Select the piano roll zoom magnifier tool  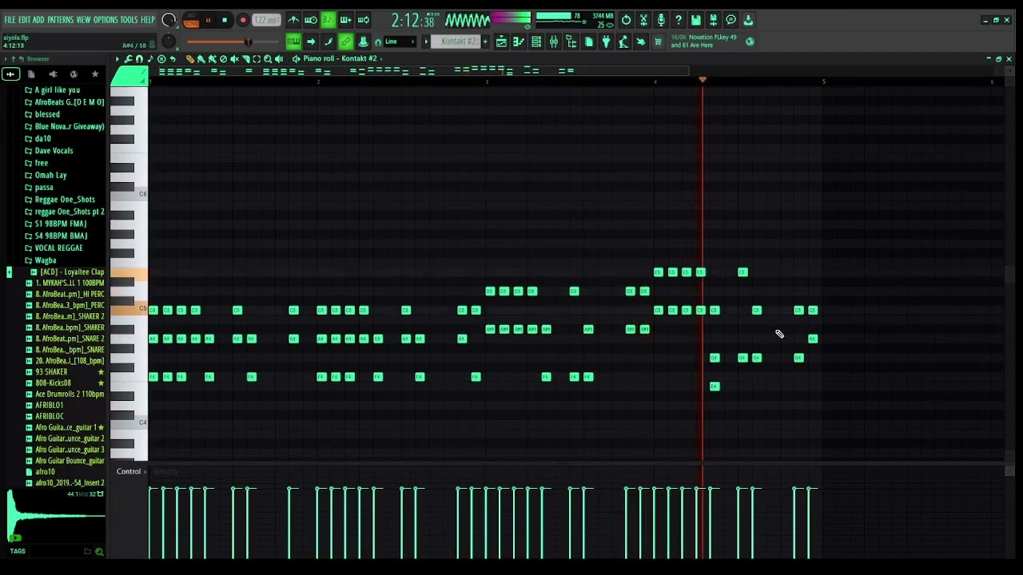(268, 59)
